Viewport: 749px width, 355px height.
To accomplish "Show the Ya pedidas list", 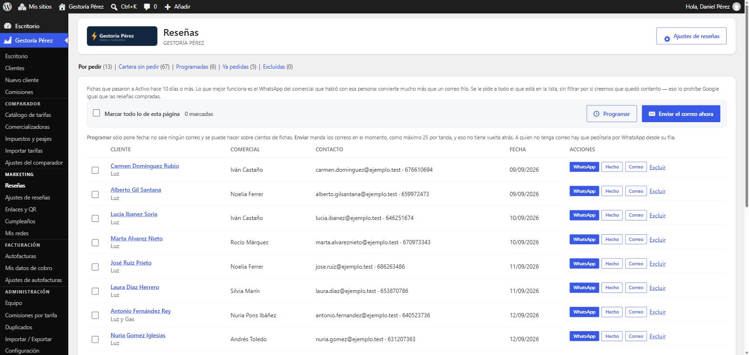I will tap(235, 67).
